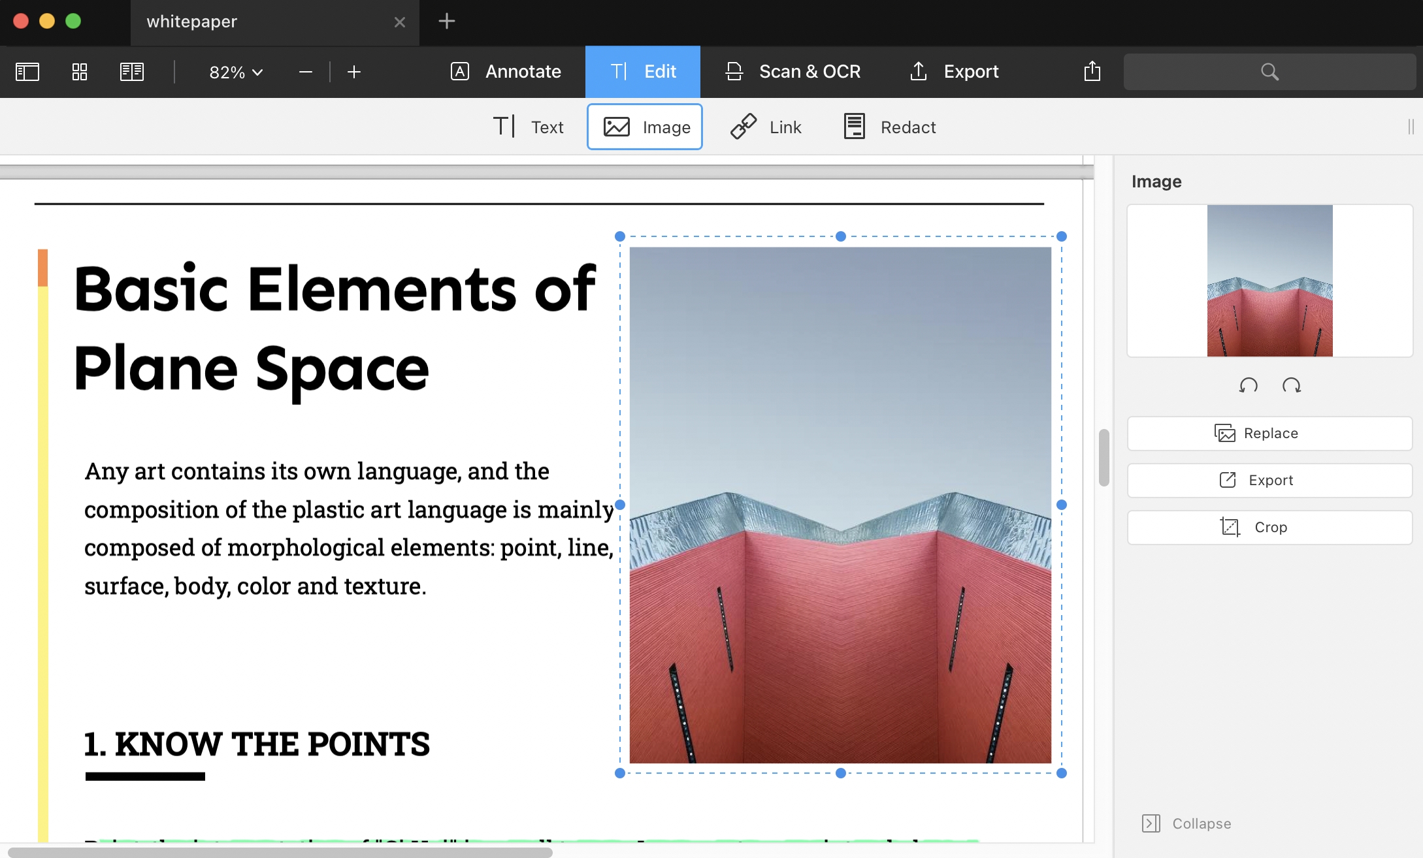The image size is (1423, 858).
Task: Select the Link tool
Action: pos(766,127)
